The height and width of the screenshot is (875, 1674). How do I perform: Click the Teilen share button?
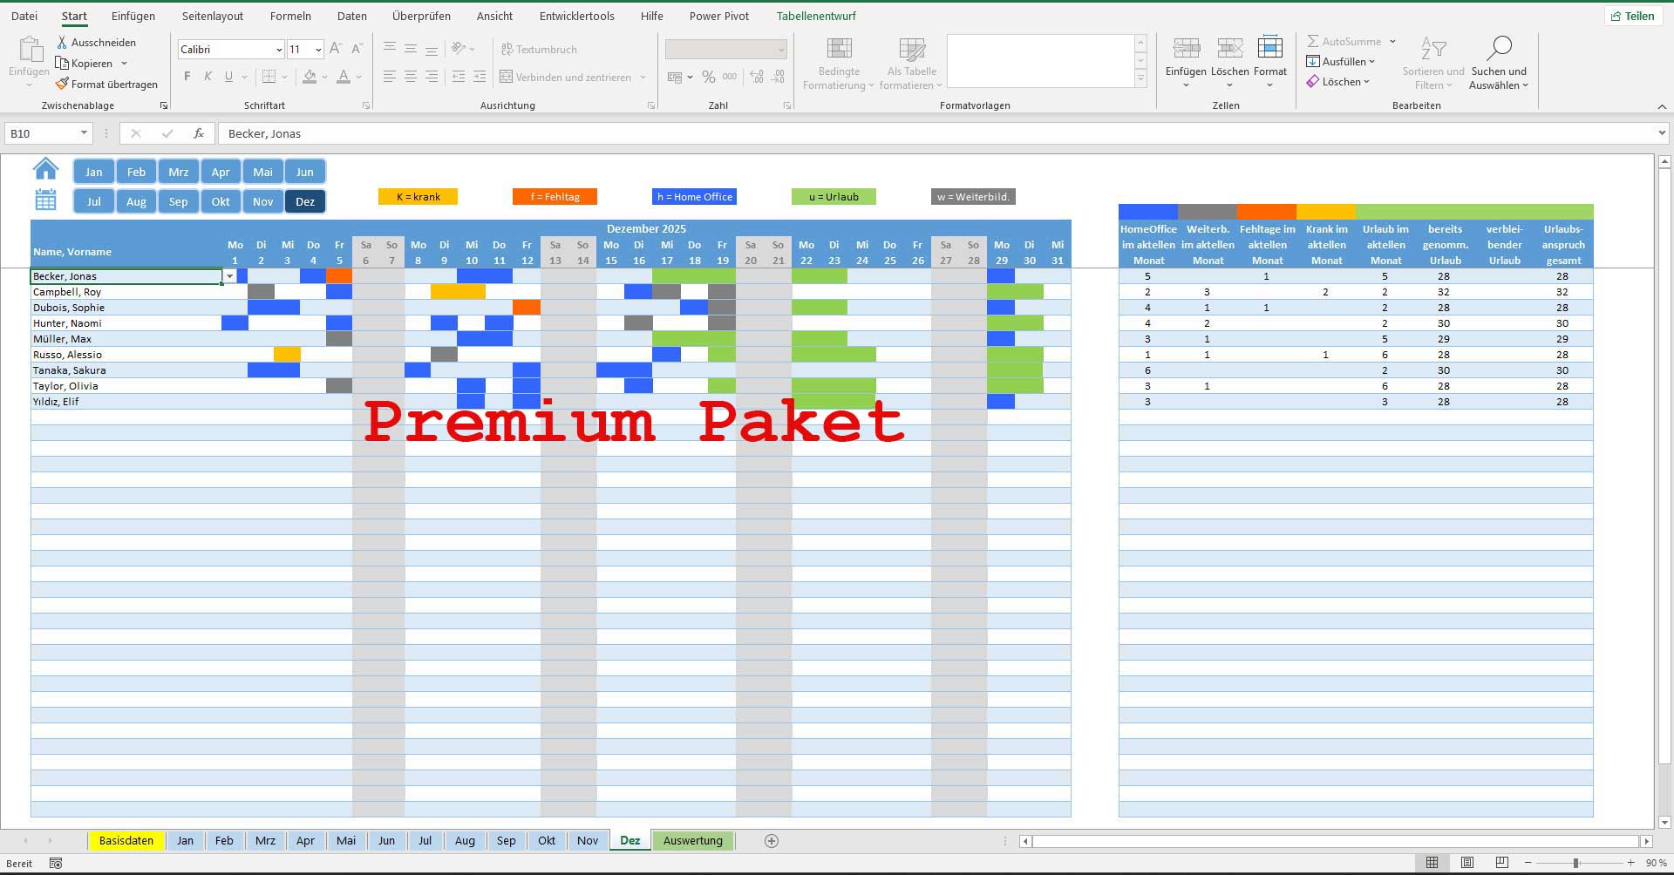(x=1632, y=16)
